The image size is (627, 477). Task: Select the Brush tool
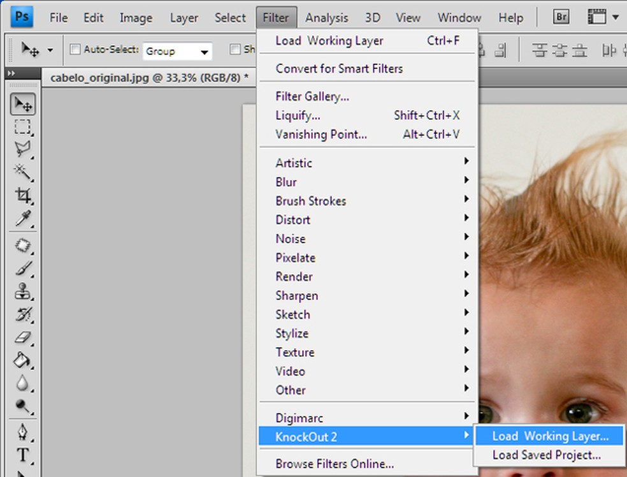[x=23, y=268]
